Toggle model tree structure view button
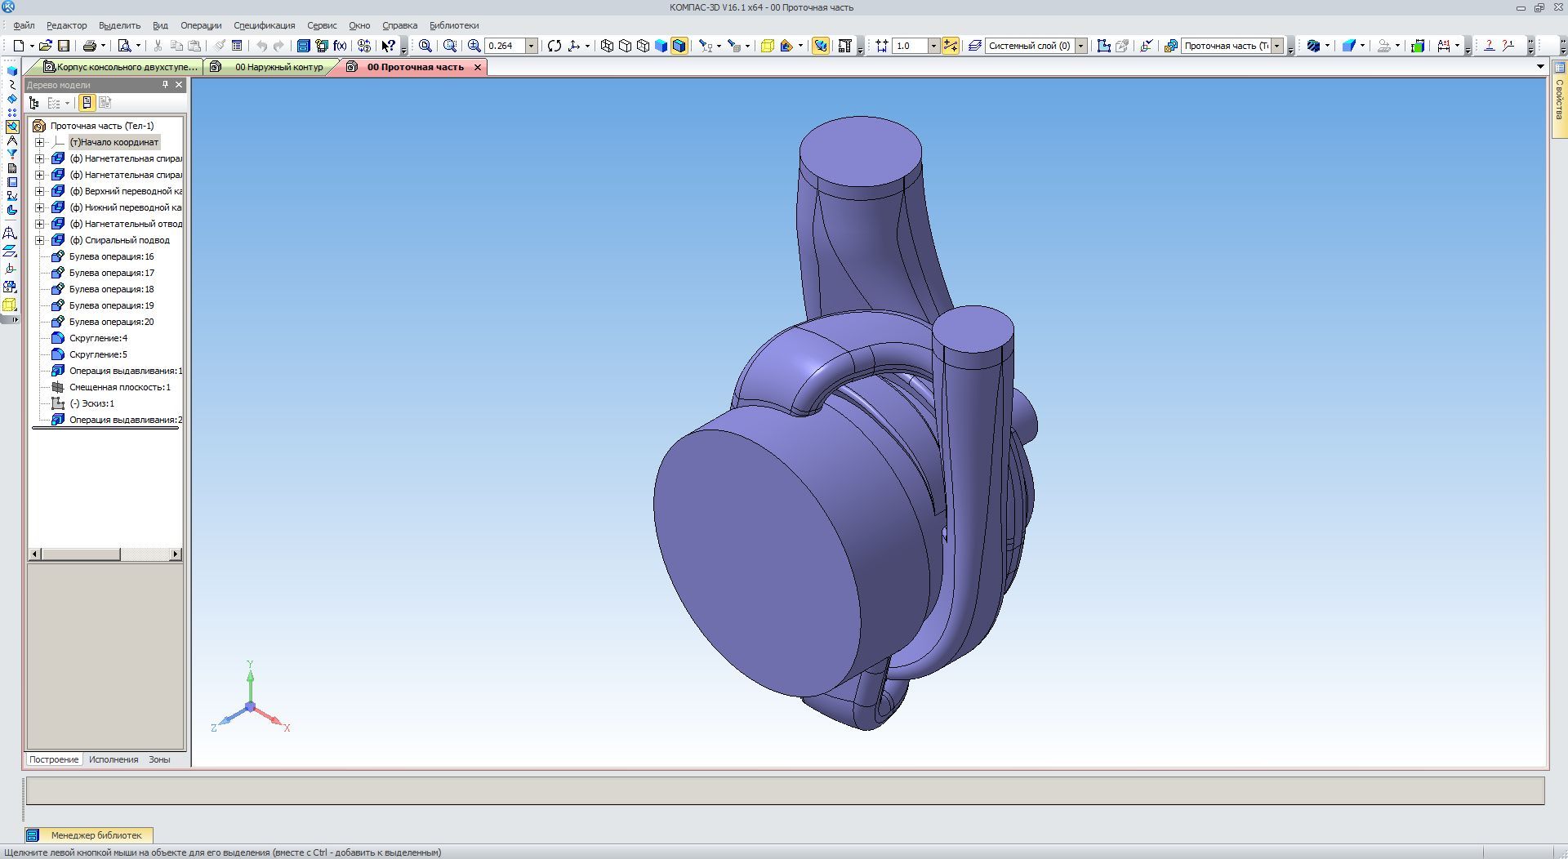Screen dimensions: 1568x859 [34, 103]
